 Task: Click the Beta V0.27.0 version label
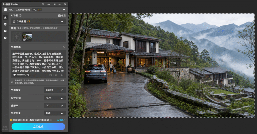[x=5, y=128]
